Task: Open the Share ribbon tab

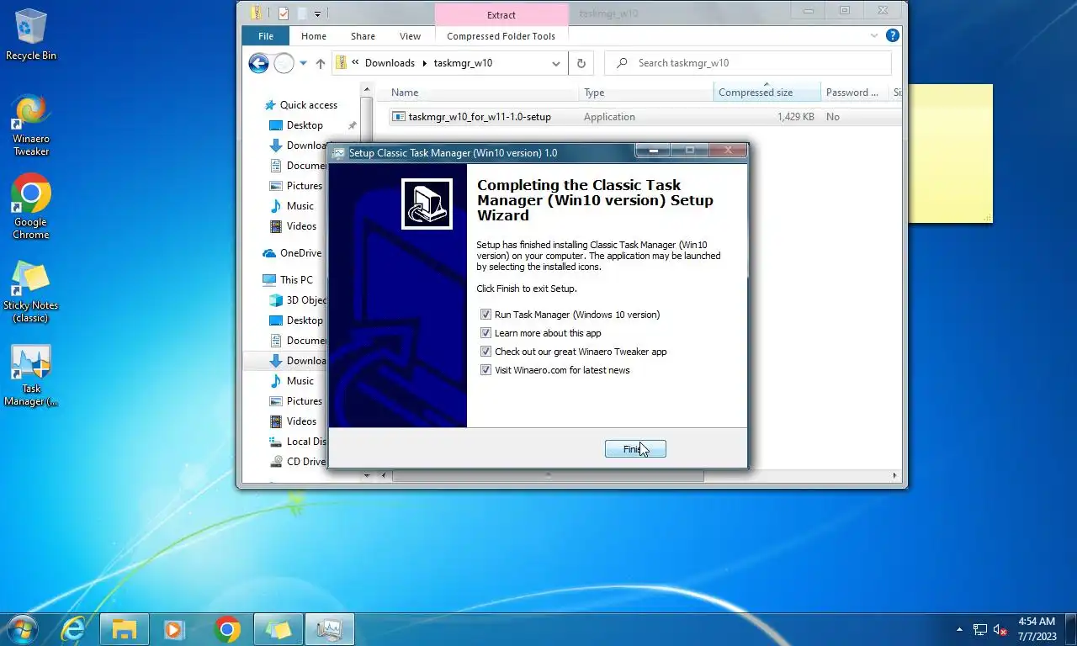Action: pyautogui.click(x=363, y=36)
